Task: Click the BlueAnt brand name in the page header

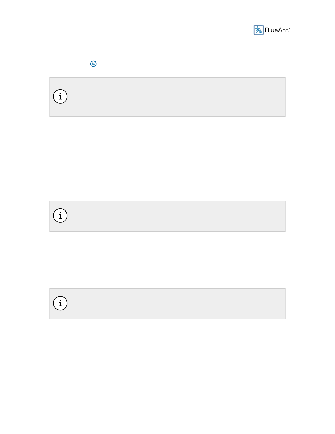Action: (277, 30)
